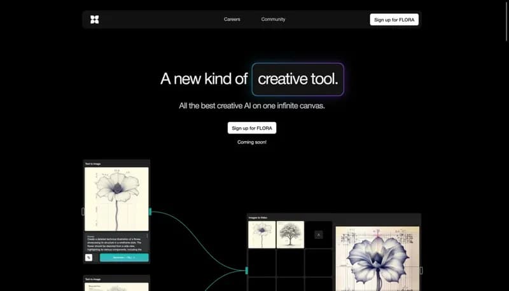The width and height of the screenshot is (509, 291).
Task: Click the page's vertical scrollbar thumb
Action: pos(506,21)
